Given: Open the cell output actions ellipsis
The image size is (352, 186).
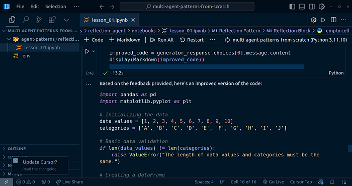Looking at the screenshot, I should pyautogui.click(x=89, y=84).
